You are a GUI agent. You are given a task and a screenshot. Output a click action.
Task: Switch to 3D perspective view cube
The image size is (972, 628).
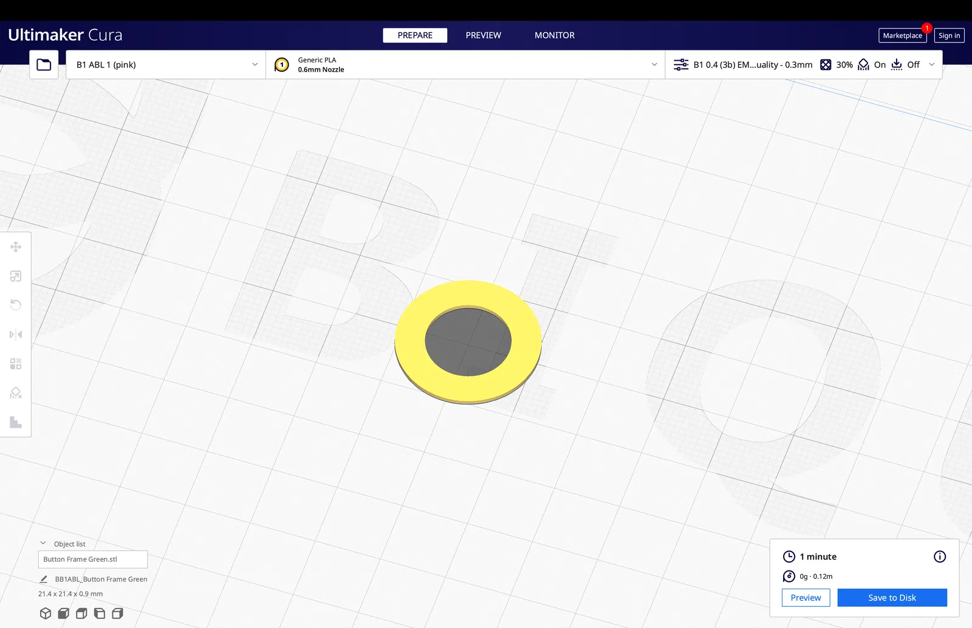[x=46, y=613]
